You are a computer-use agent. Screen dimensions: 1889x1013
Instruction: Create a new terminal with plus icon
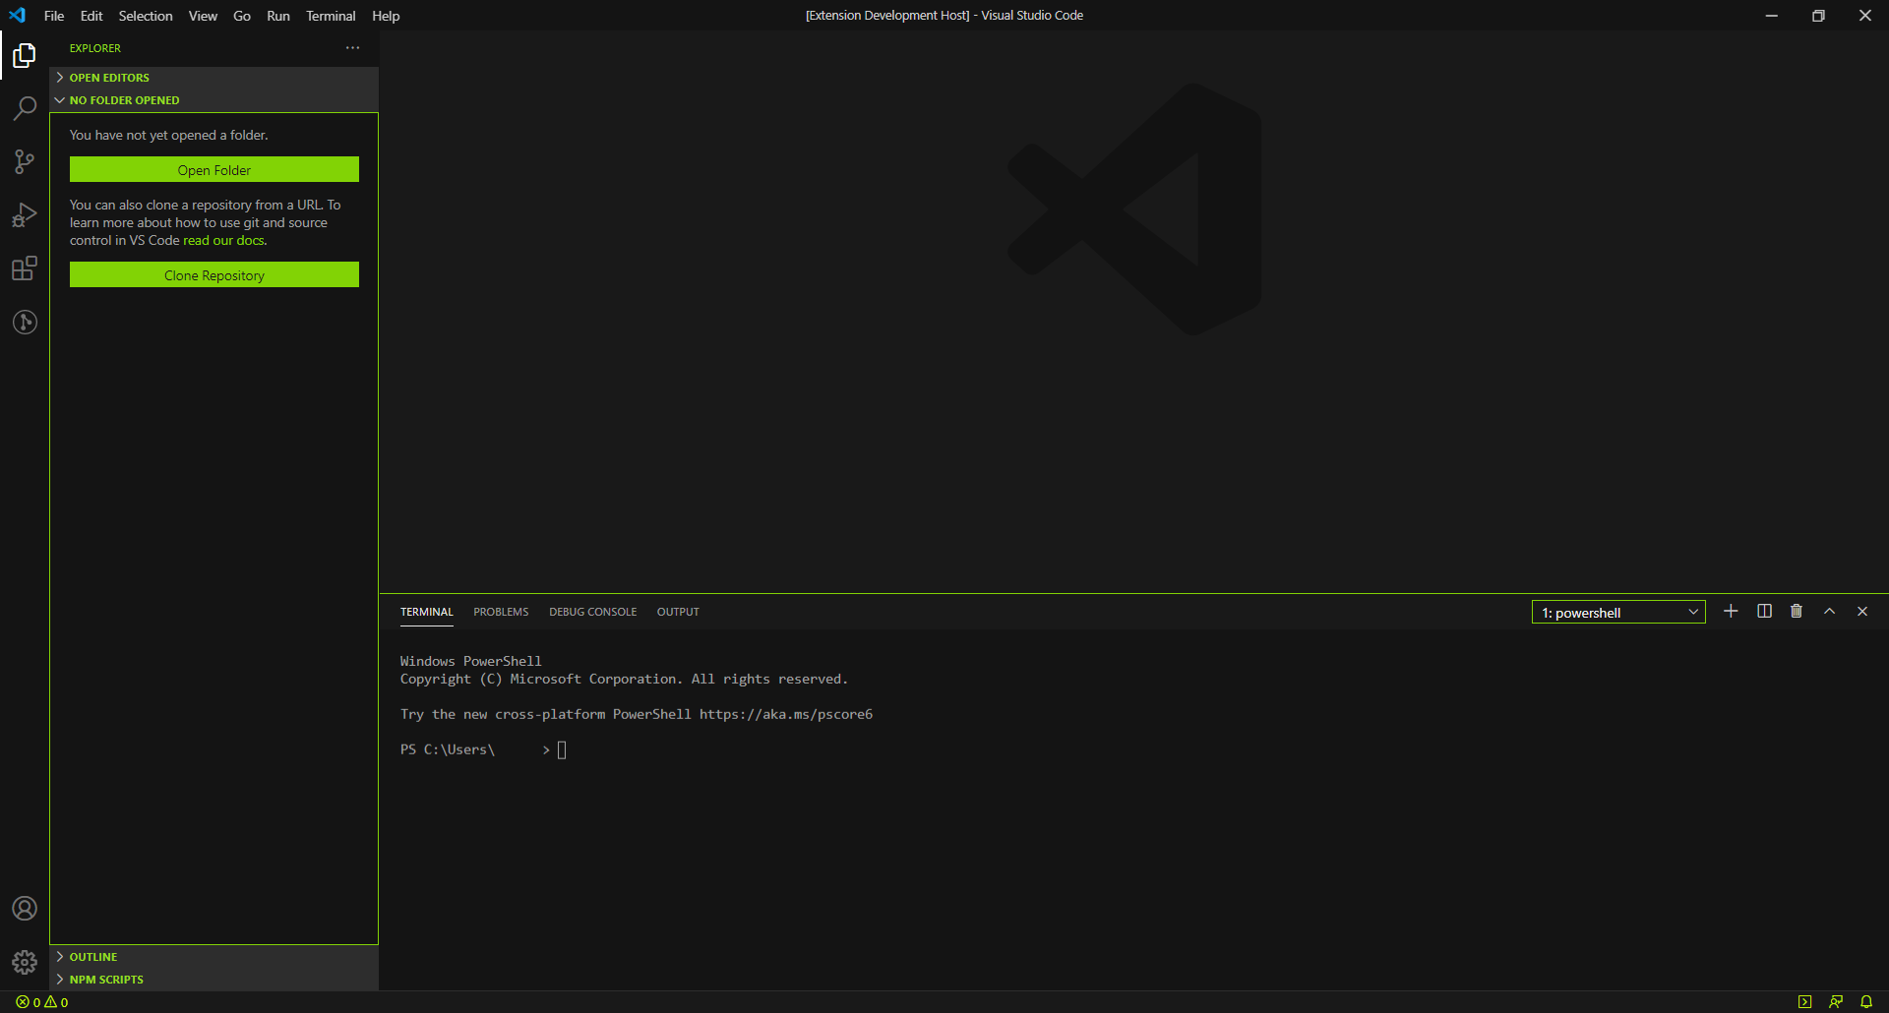click(x=1731, y=611)
